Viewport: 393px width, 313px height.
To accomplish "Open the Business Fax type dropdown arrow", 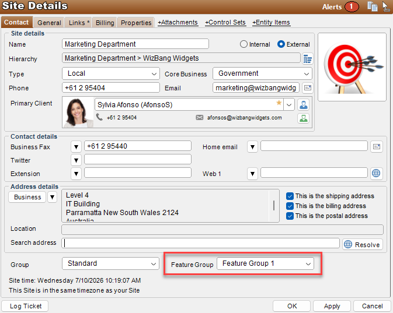I will point(76,147).
